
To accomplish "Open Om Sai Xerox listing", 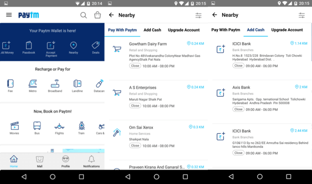I will [x=156, y=140].
